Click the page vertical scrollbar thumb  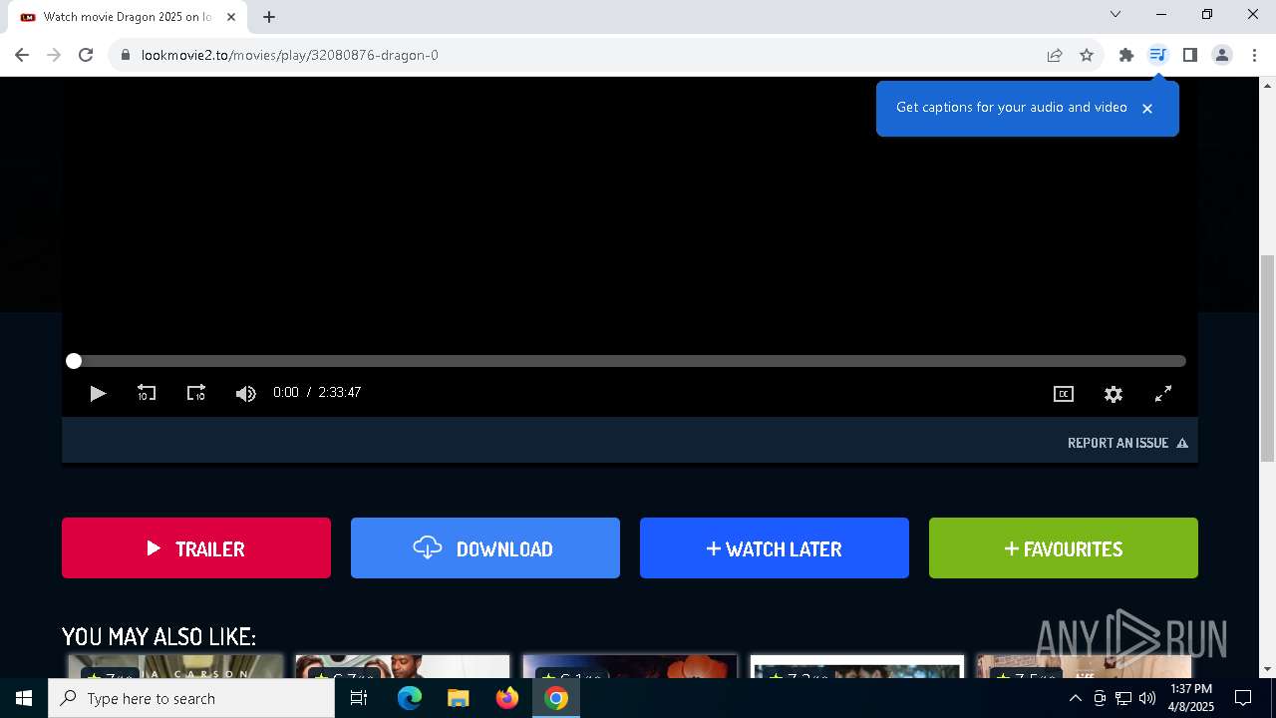pyautogui.click(x=1267, y=358)
